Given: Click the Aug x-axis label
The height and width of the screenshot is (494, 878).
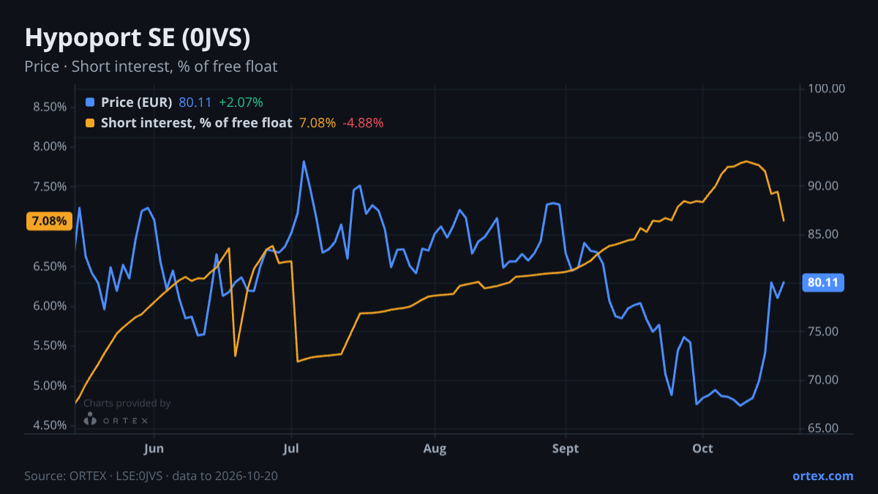Looking at the screenshot, I should click(x=435, y=447).
